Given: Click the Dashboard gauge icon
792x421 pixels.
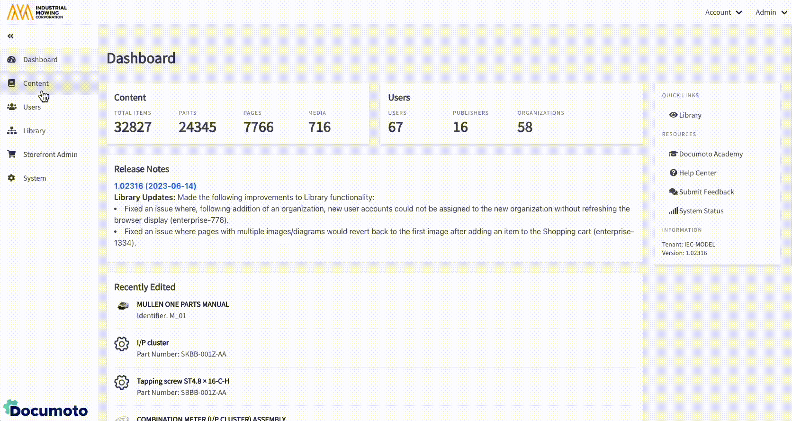Looking at the screenshot, I should coord(12,60).
